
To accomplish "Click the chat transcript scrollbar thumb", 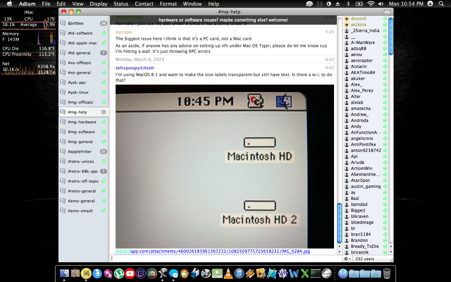I will pos(340,223).
